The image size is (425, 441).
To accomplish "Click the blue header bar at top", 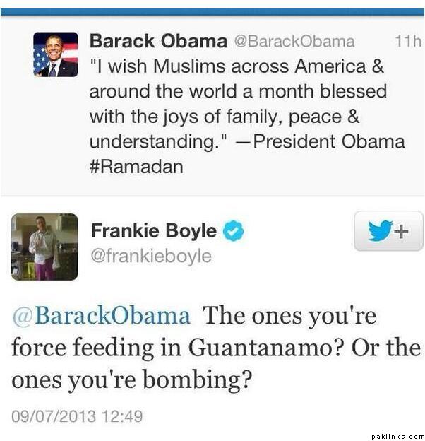I will click(x=212, y=12).
